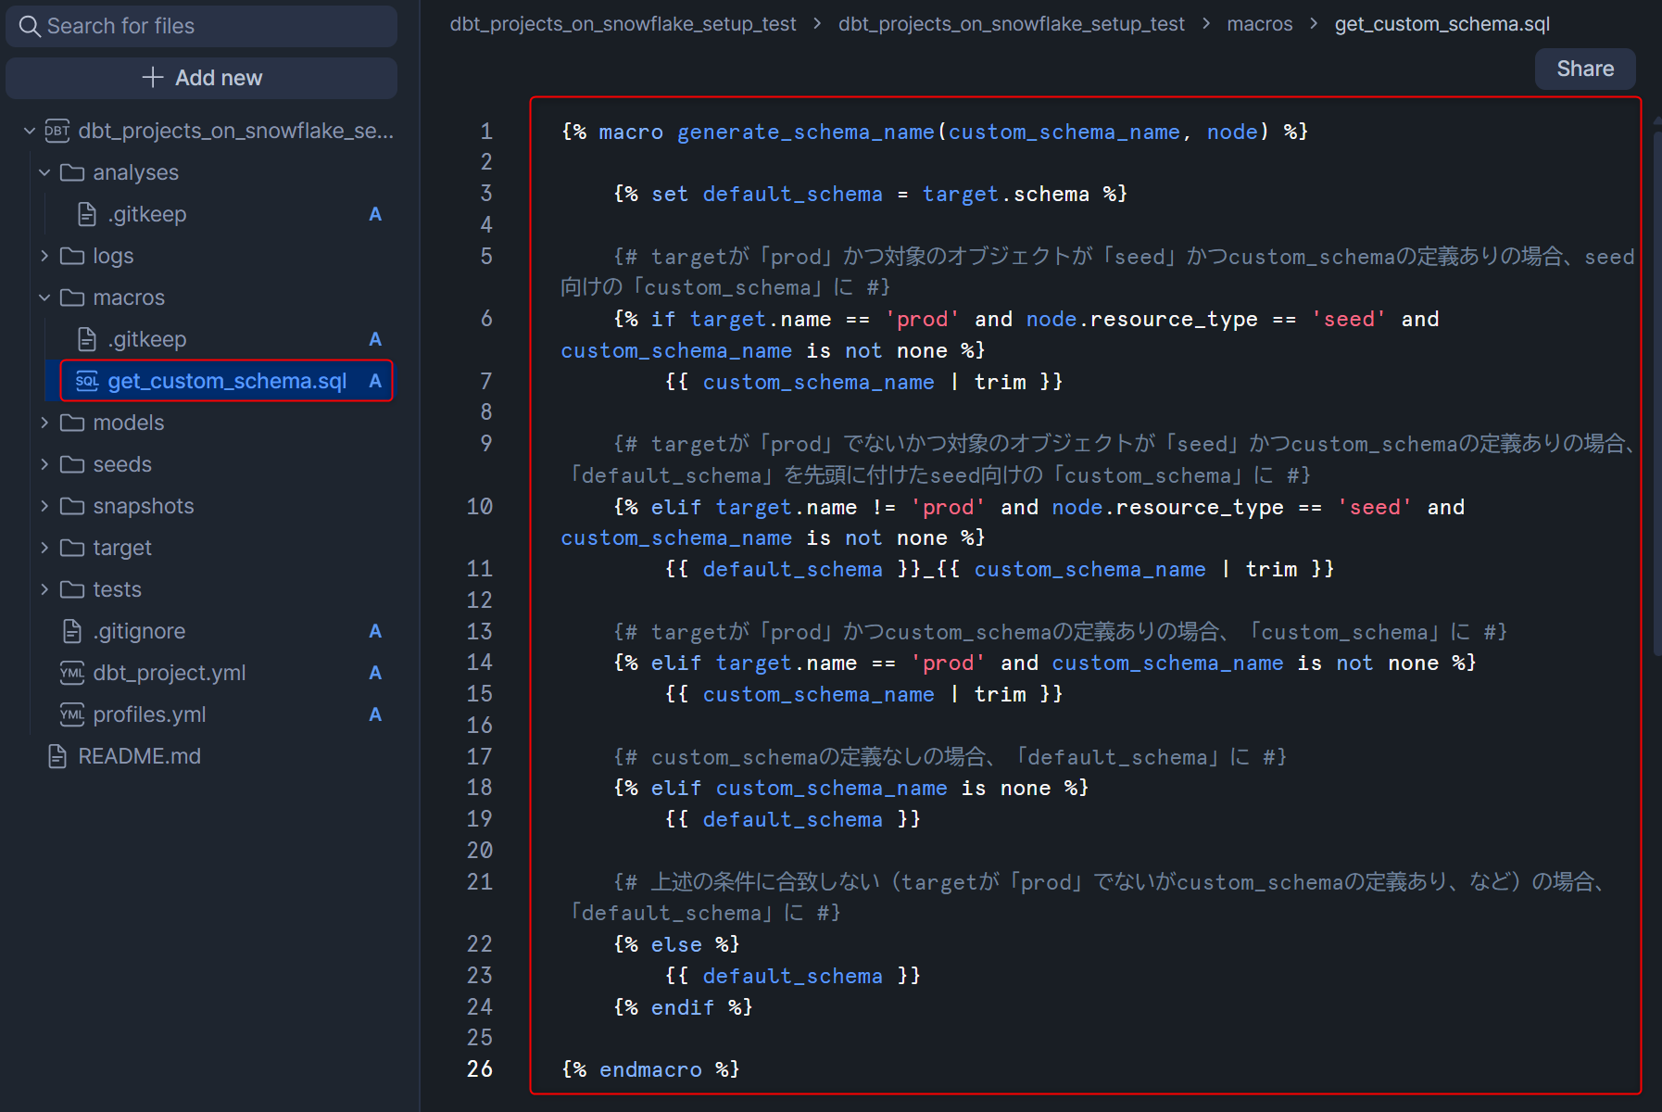Screen dimensions: 1662x1112
Task: Click the macros breadcrumb item
Action: tap(1259, 24)
